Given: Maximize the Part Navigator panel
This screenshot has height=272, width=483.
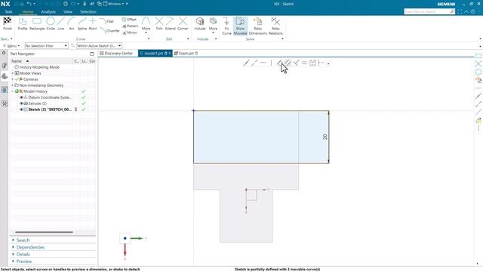Looking at the screenshot, I should [x=92, y=54].
